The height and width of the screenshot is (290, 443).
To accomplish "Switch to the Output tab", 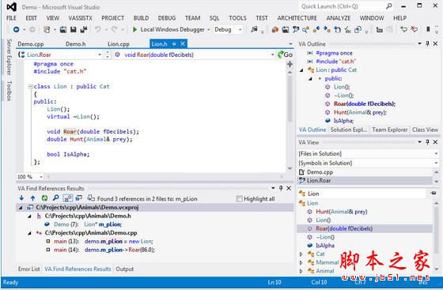I will pyautogui.click(x=125, y=269).
